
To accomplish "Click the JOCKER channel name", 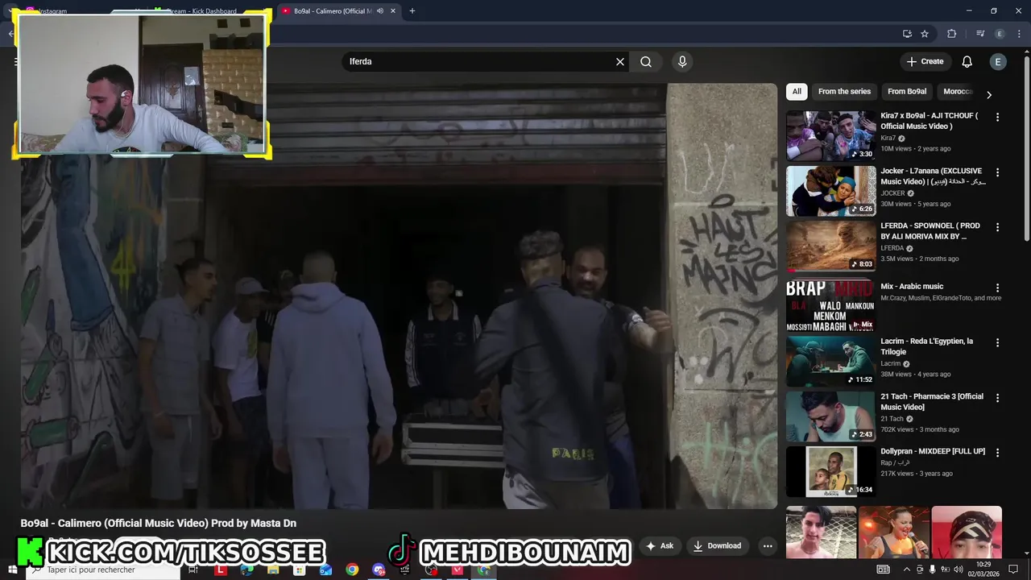I will (892, 193).
